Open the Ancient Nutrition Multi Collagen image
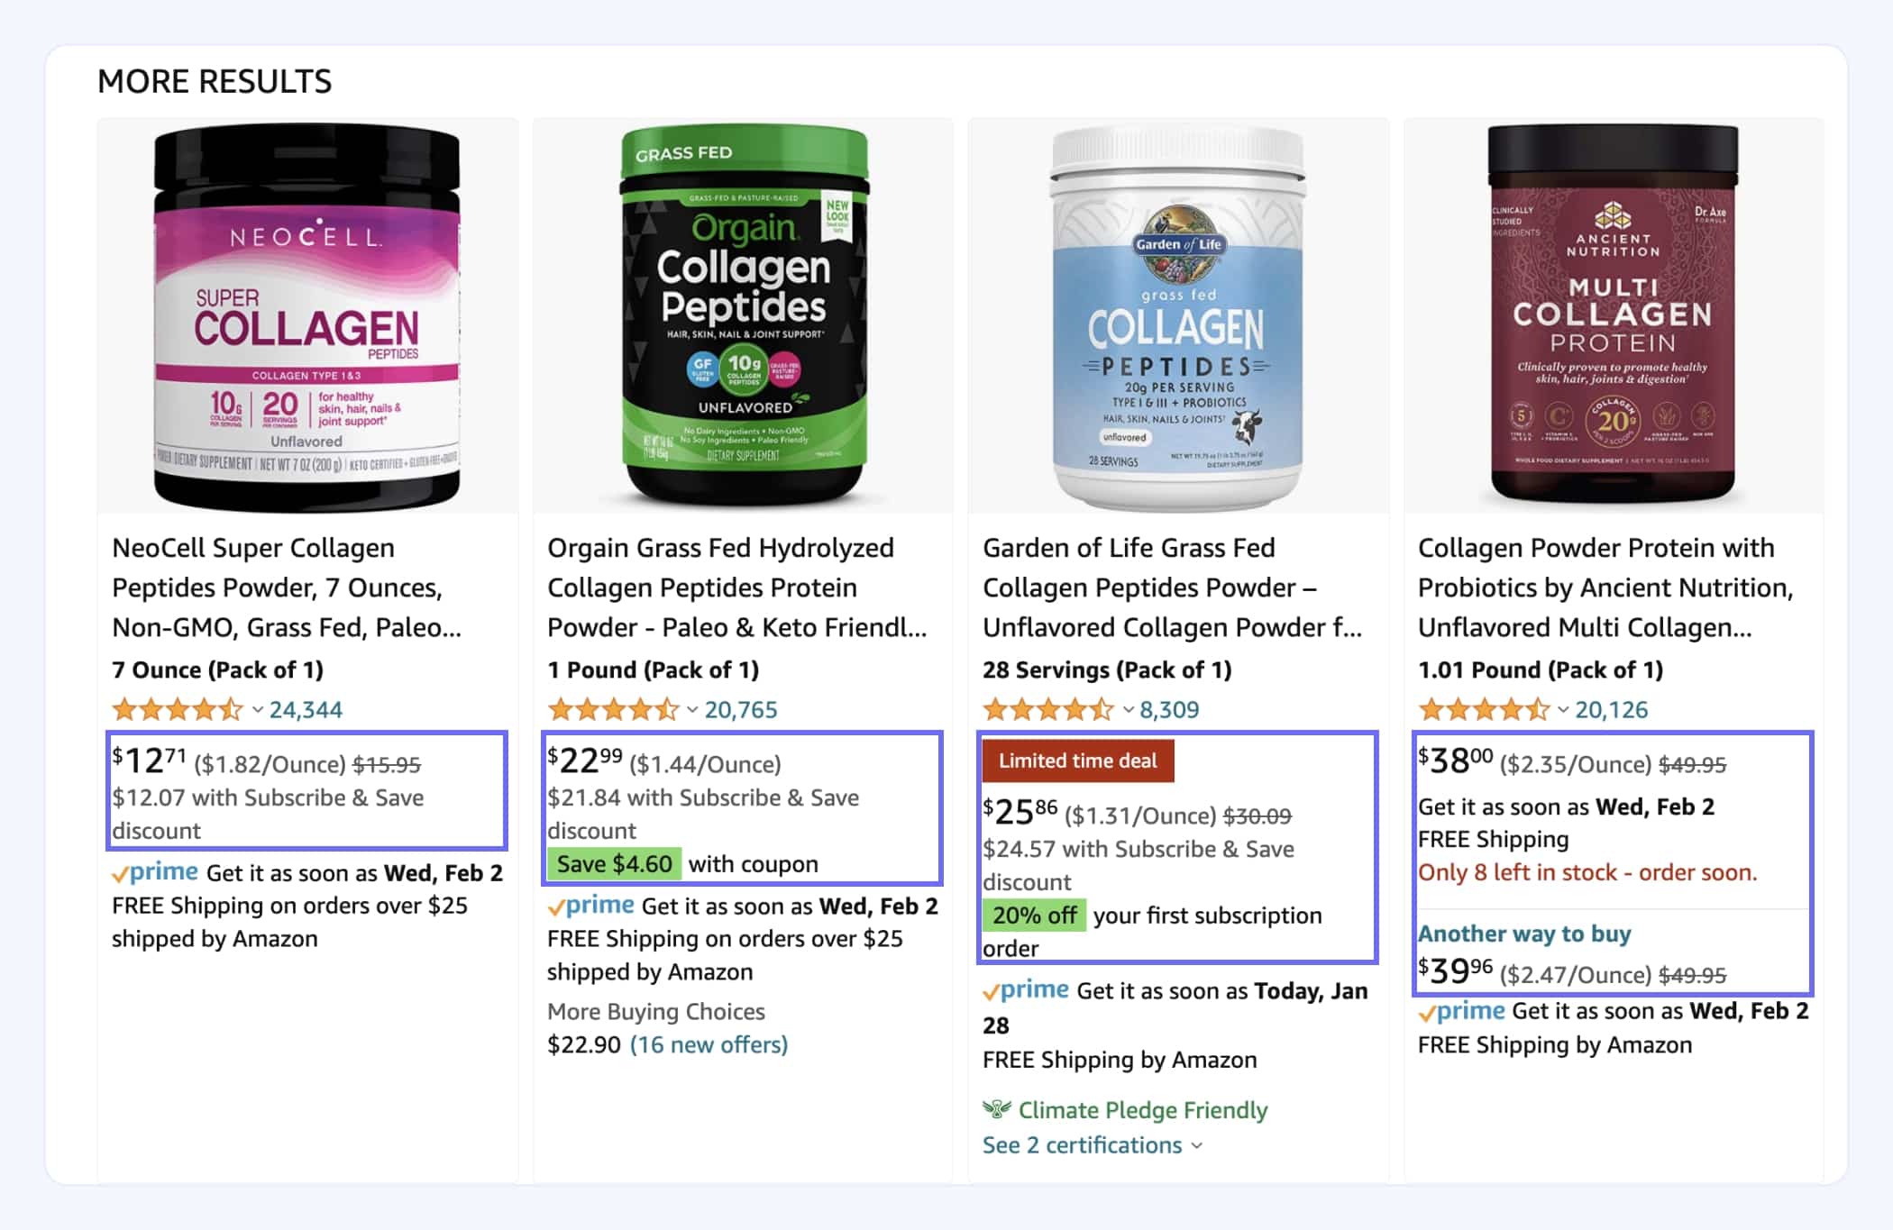The width and height of the screenshot is (1893, 1230). tap(1613, 315)
